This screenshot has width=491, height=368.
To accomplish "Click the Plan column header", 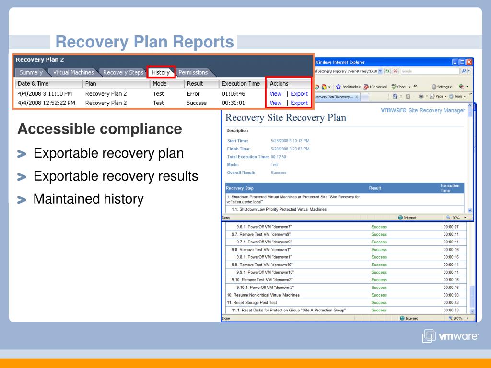I will coord(116,83).
